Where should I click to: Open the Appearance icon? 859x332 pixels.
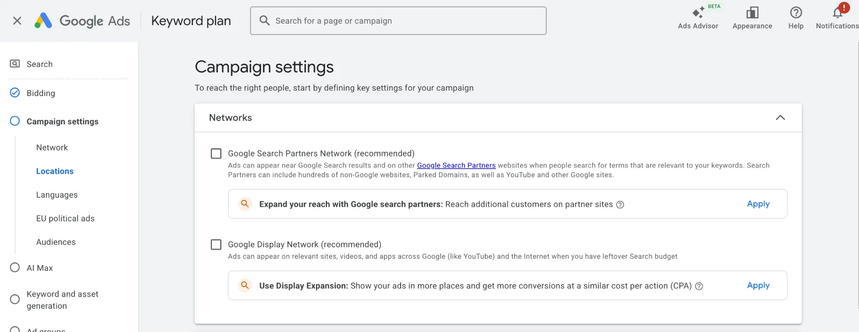(x=752, y=13)
